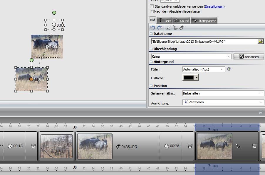Screen dimensions: 265x175
Task: Switch to the Transparenz tab
Action: point(204,20)
